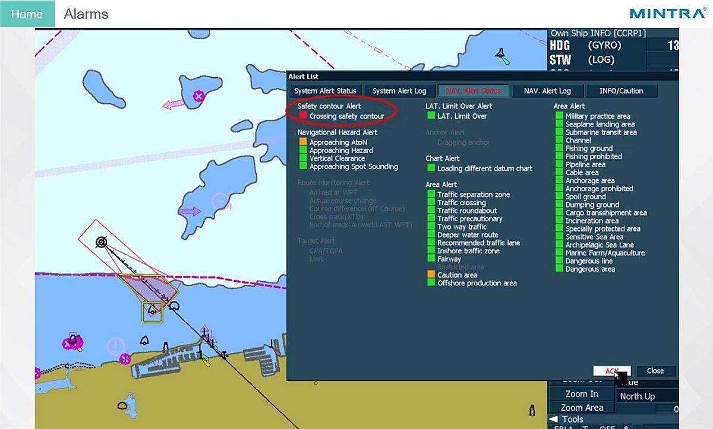Click the Own Ship INFO [CCRP1] header
Screen dimensions: 713x429
(x=598, y=34)
